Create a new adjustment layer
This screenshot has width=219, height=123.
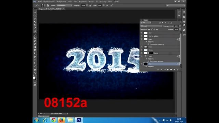(x=168, y=69)
